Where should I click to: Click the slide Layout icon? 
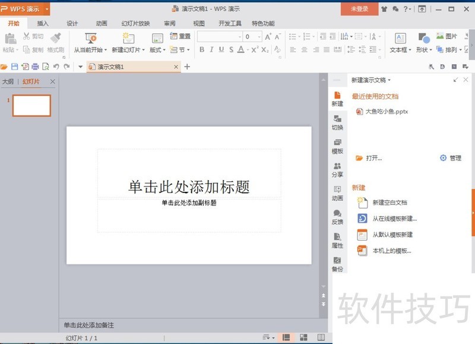[157, 39]
